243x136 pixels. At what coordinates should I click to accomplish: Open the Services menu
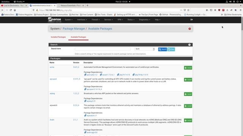108,20
